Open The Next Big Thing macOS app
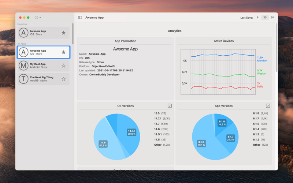The image size is (293, 183). click(44, 79)
